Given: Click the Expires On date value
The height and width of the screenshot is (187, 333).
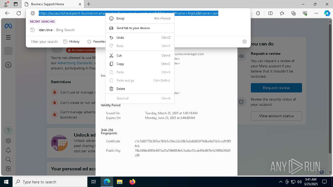Looking at the screenshot, I should (x=170, y=118).
